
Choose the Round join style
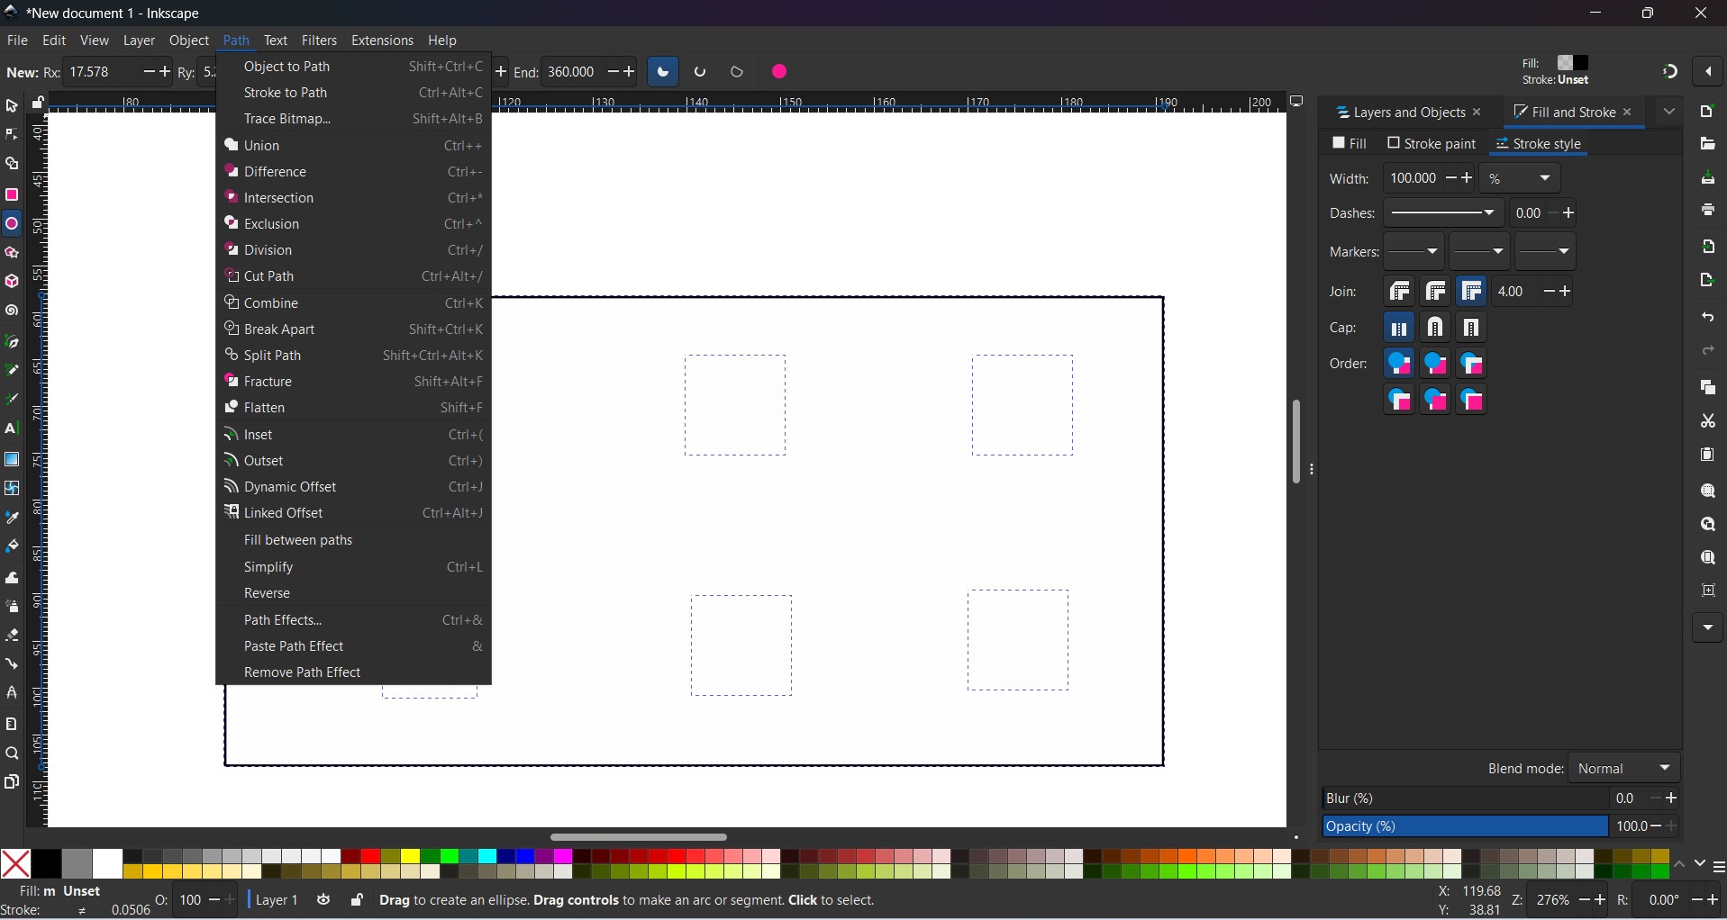tap(1436, 292)
